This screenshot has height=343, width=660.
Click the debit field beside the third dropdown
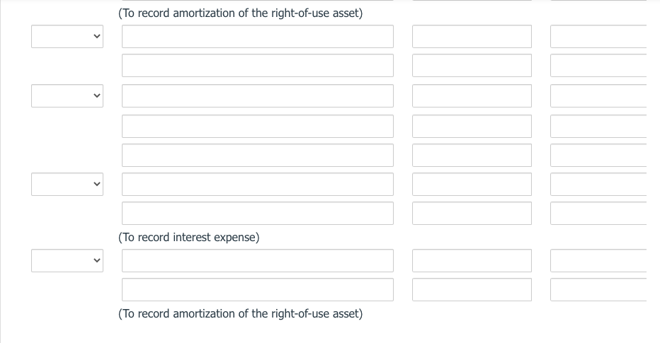coord(472,184)
